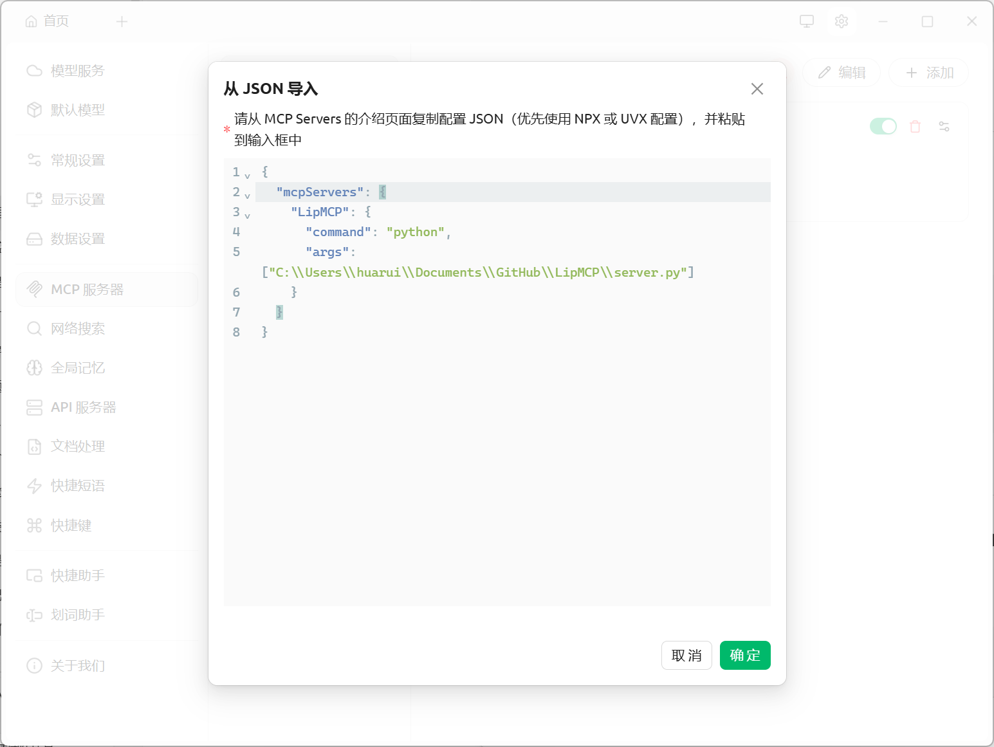994x747 pixels.
Task: Open 全局记忆 settings
Action: (x=107, y=368)
